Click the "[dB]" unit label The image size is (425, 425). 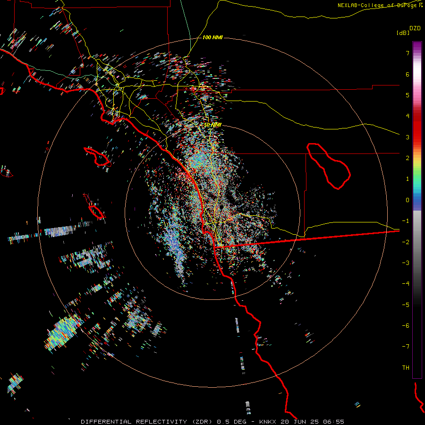403,33
